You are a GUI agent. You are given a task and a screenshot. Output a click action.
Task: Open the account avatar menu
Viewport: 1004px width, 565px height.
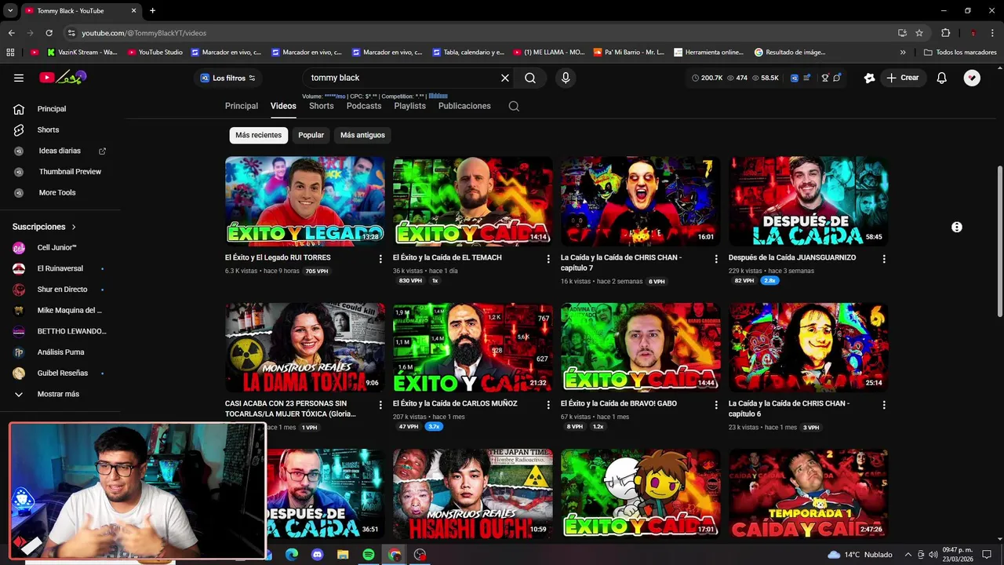(x=972, y=78)
